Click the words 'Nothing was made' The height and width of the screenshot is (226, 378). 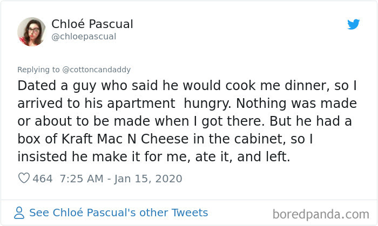click(296, 104)
